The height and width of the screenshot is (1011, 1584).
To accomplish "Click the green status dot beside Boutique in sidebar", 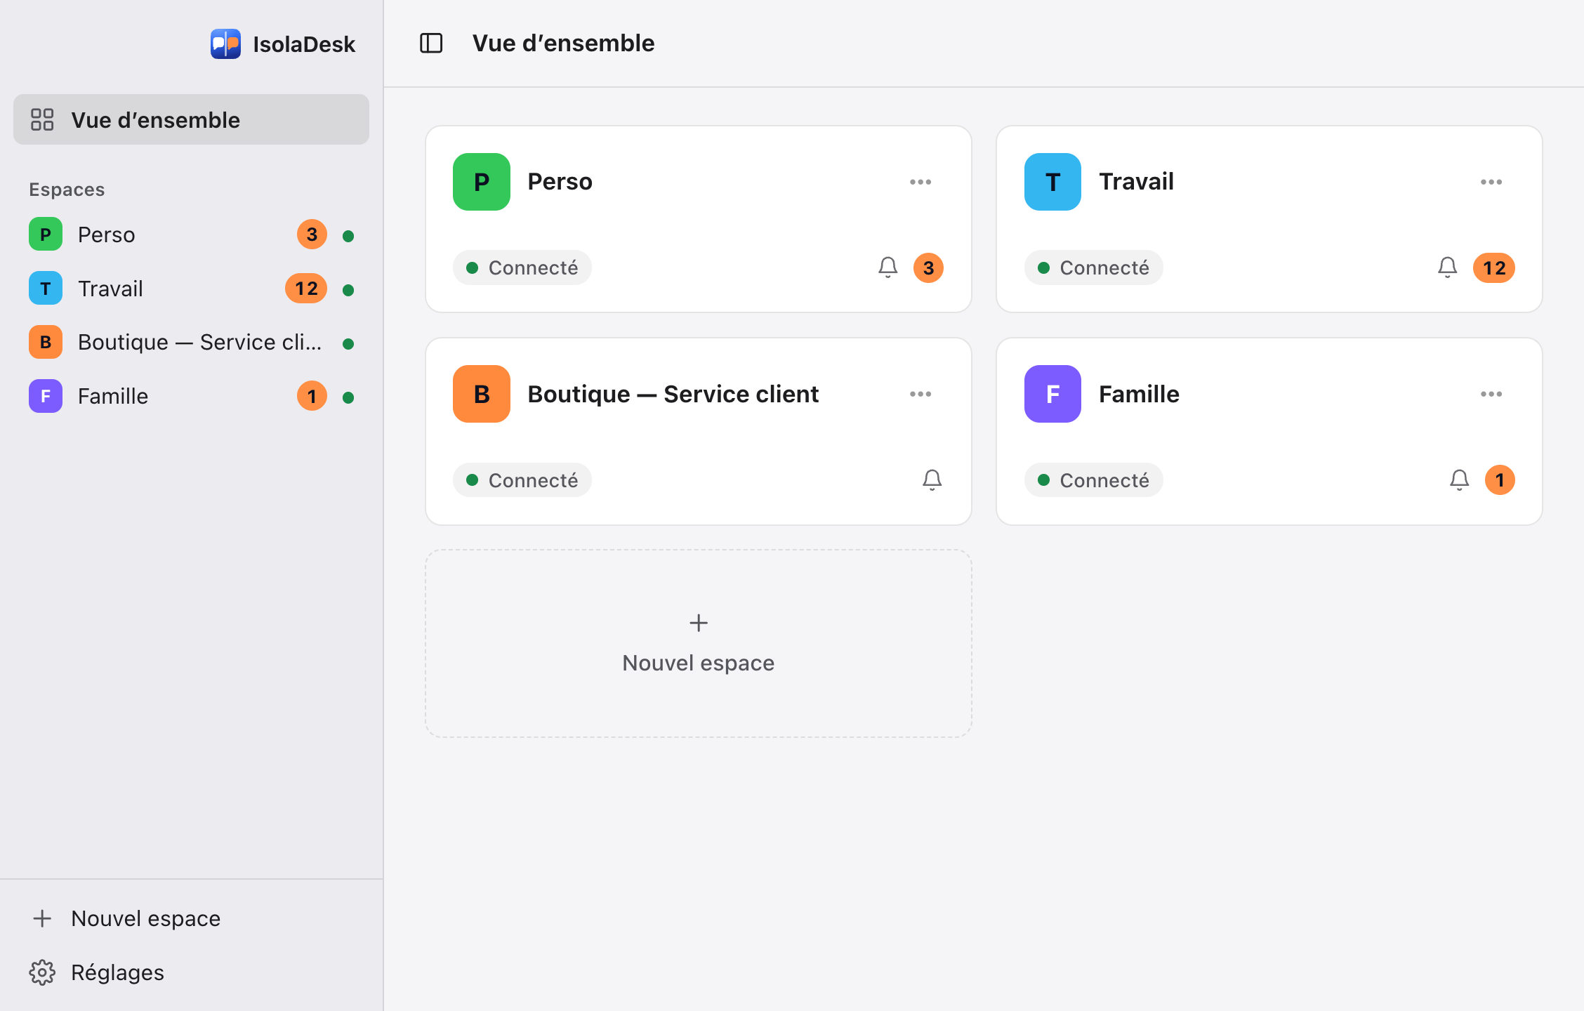I will coord(348,344).
